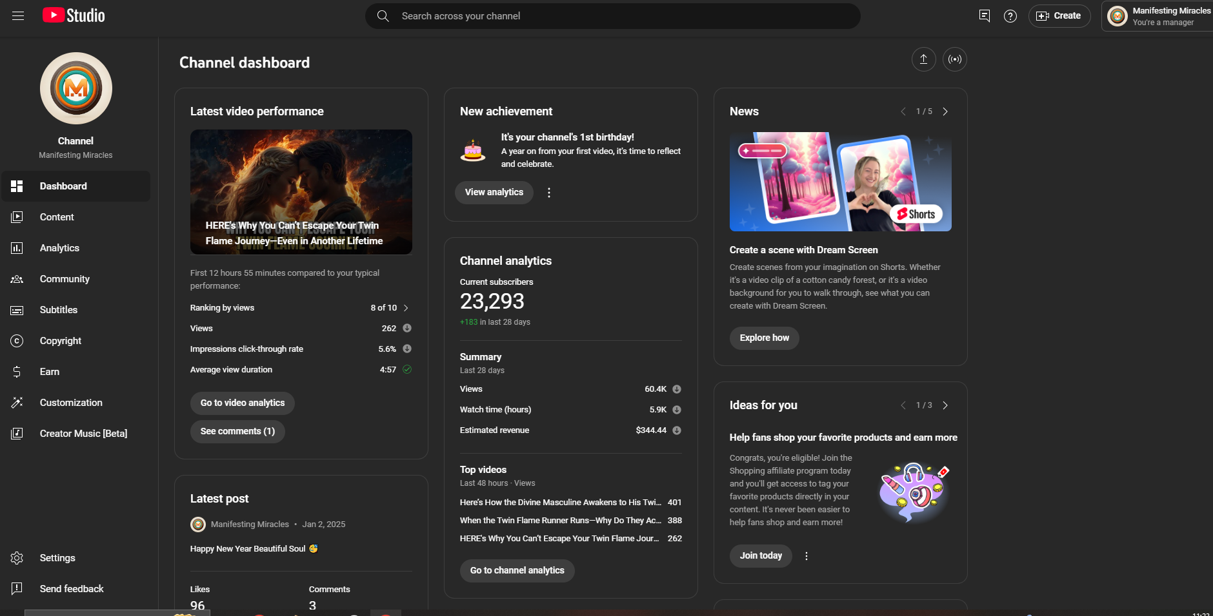Image resolution: width=1213 pixels, height=616 pixels.
Task: Click the Explore how button
Action: point(765,338)
